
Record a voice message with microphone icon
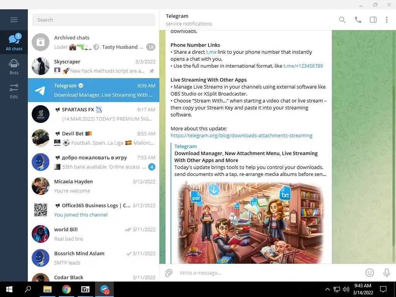[x=386, y=273]
